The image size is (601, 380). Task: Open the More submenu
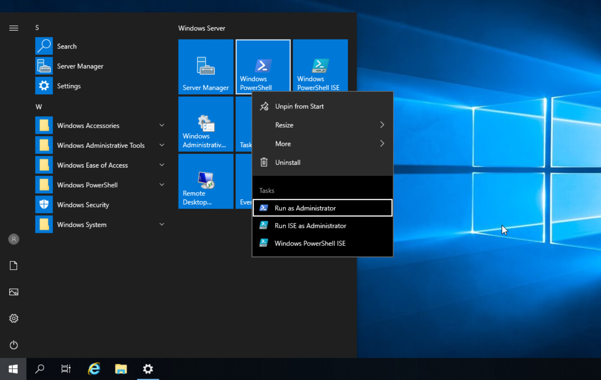(323, 144)
